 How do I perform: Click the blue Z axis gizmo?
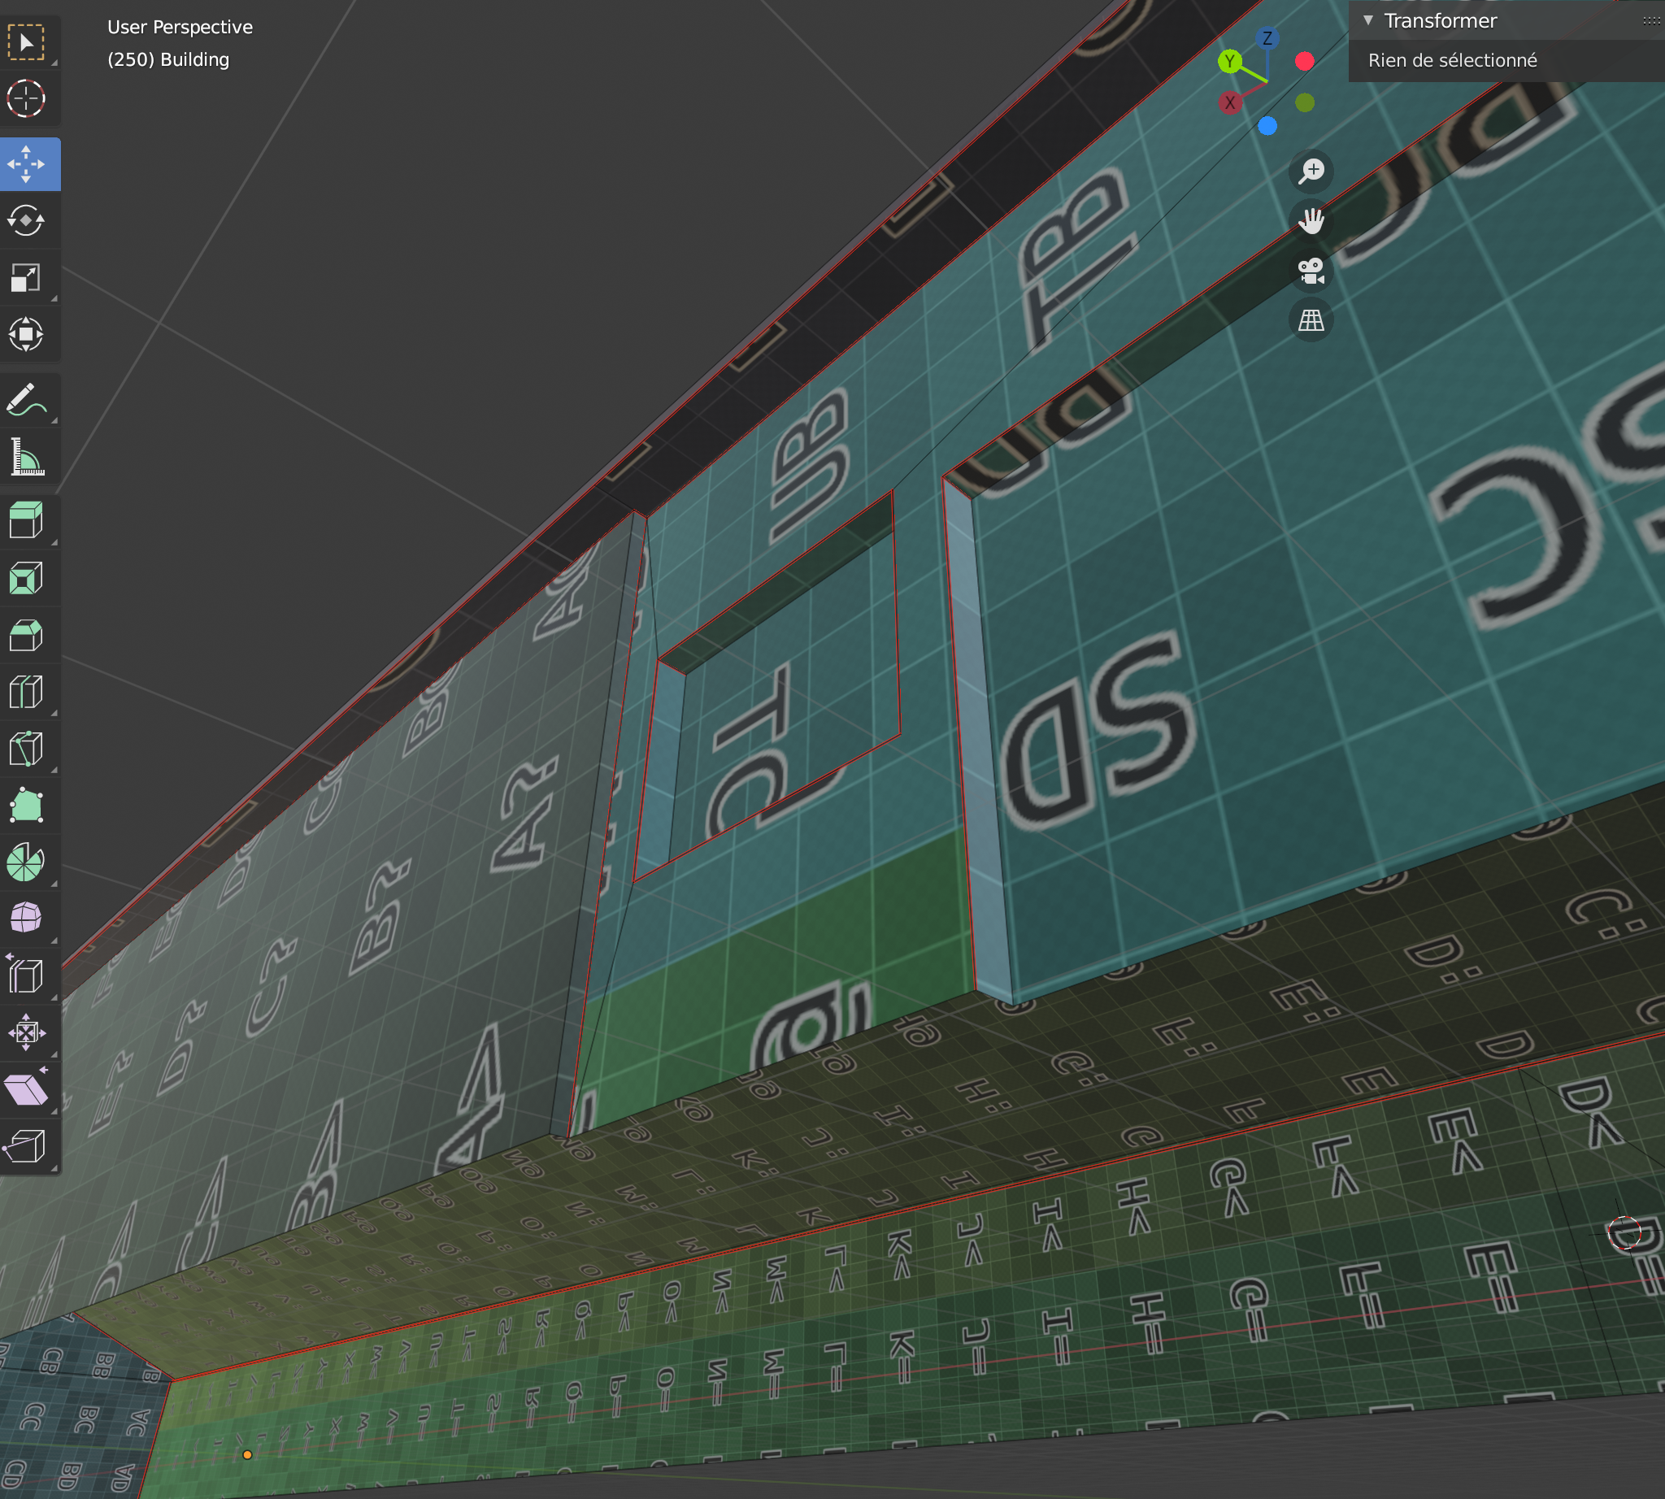[1267, 38]
